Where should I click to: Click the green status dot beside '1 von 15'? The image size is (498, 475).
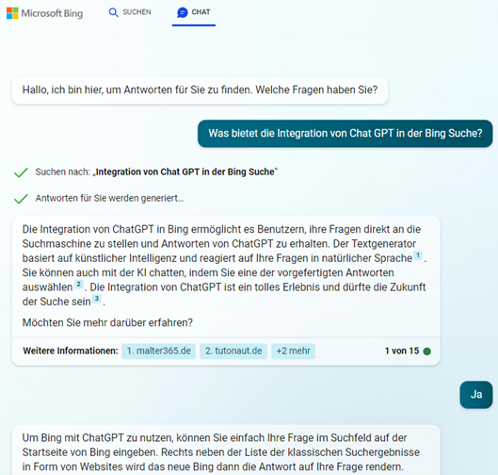click(427, 352)
